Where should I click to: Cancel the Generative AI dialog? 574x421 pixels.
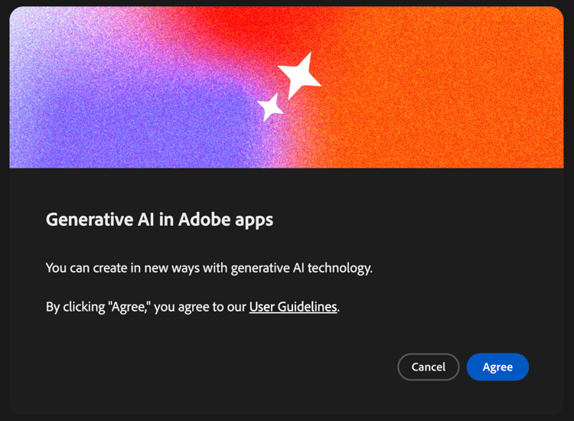pyautogui.click(x=429, y=367)
